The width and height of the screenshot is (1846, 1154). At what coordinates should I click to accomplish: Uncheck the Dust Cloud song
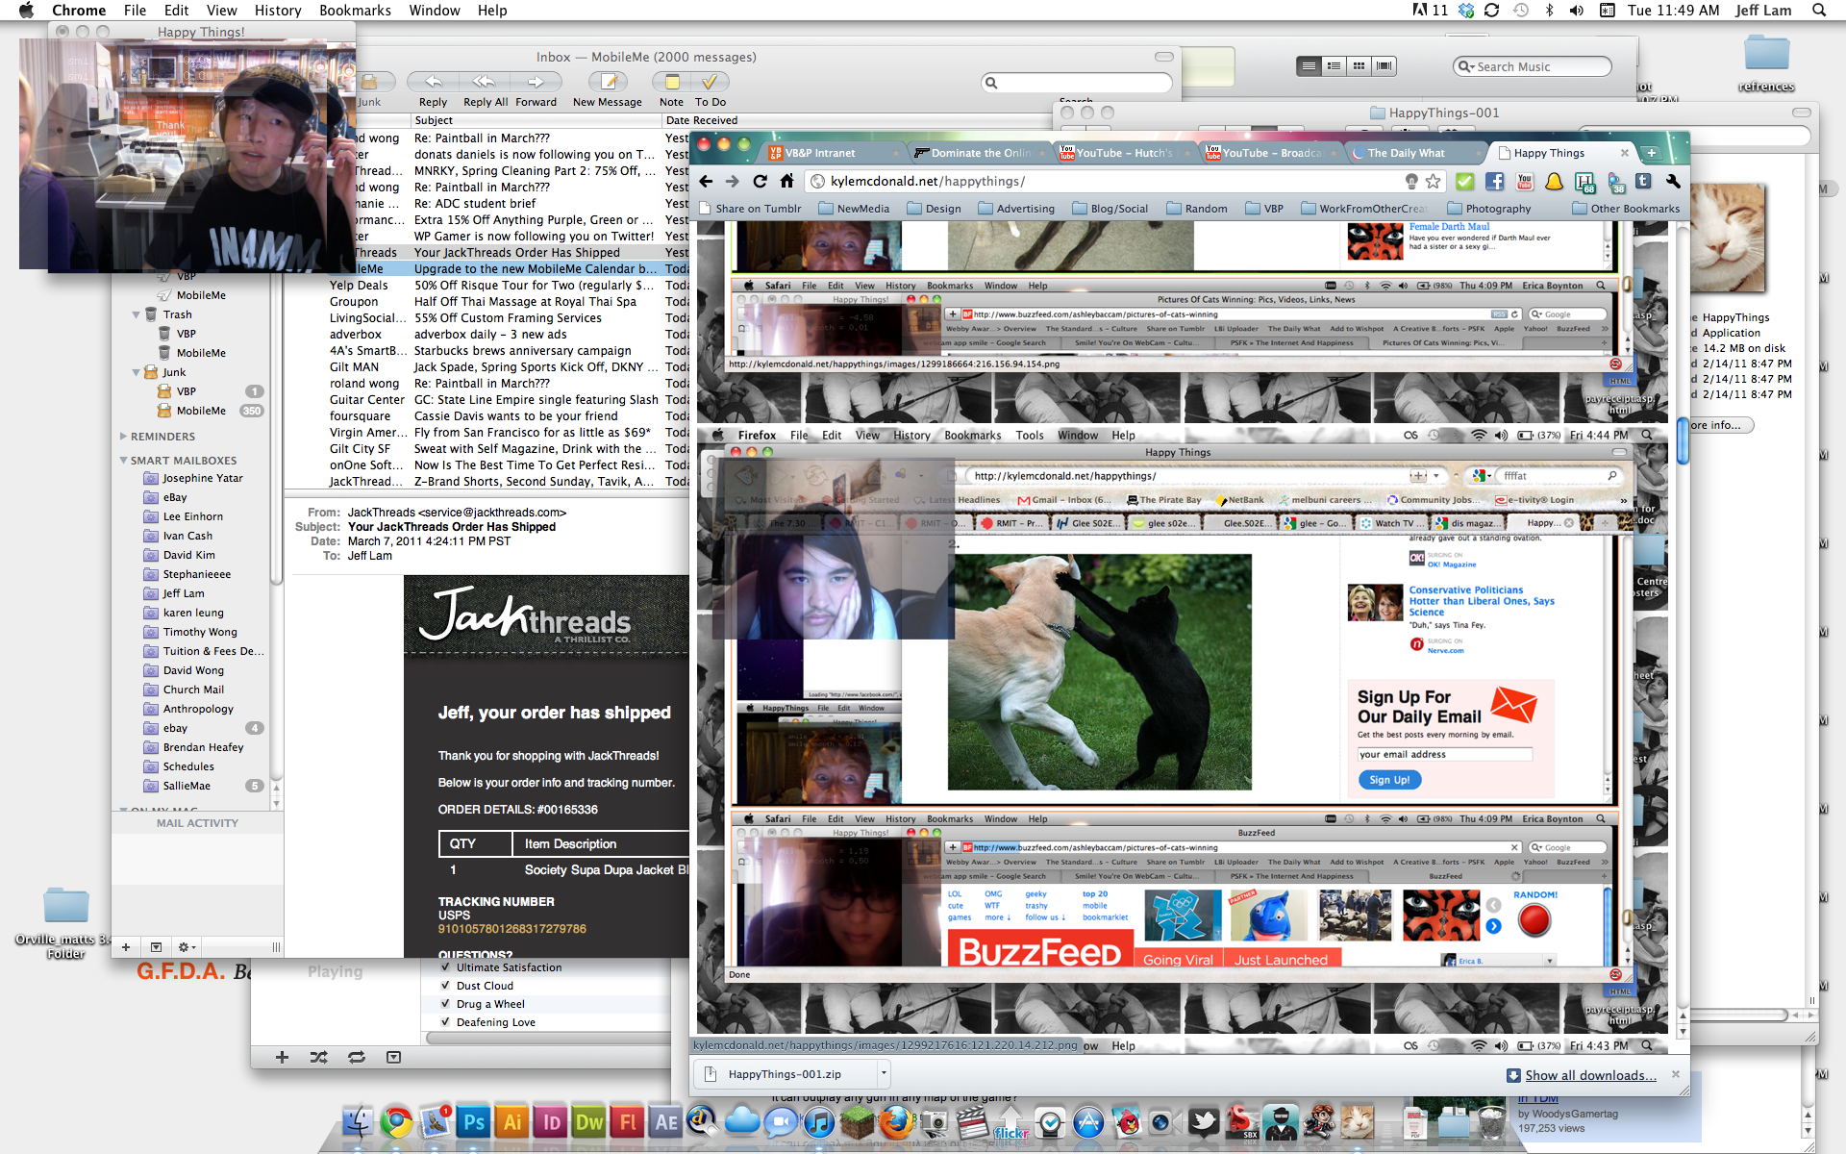pos(445,986)
